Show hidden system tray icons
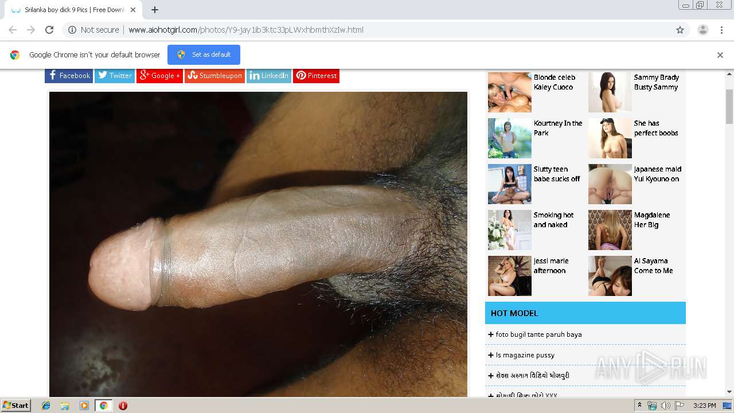 pos(639,406)
